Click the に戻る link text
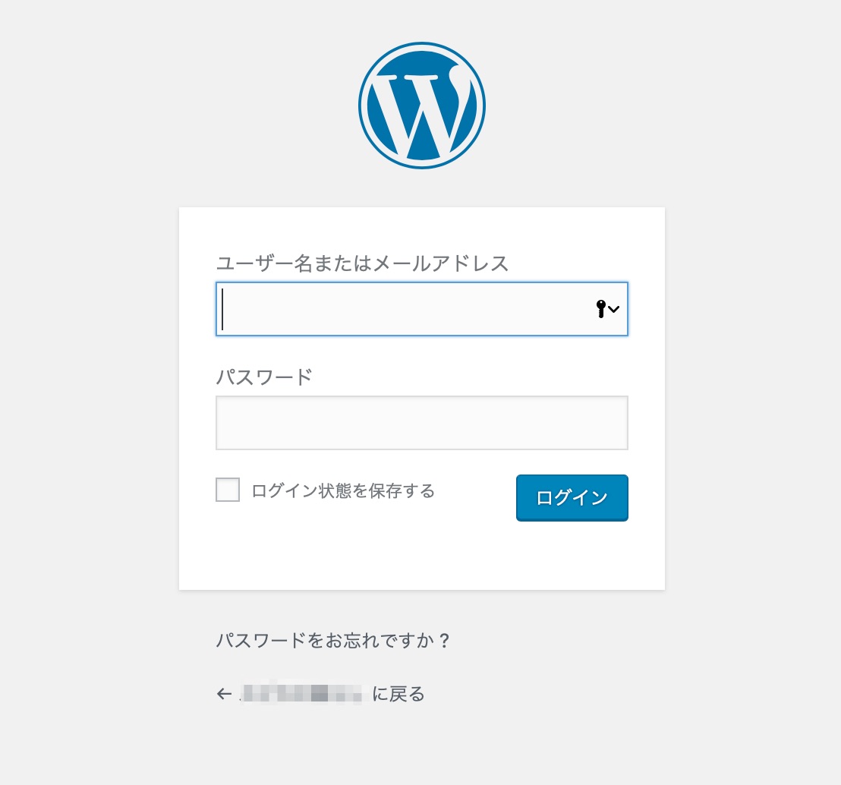 (x=398, y=694)
